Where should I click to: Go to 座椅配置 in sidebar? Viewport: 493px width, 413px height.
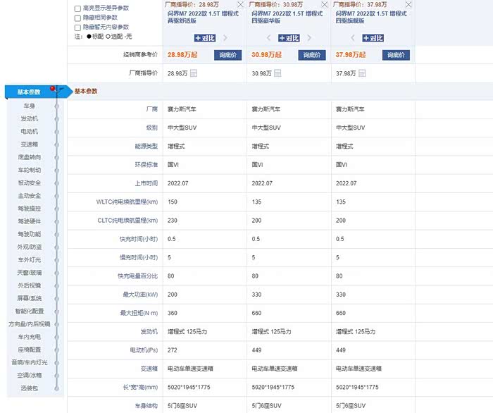pyautogui.click(x=30, y=350)
